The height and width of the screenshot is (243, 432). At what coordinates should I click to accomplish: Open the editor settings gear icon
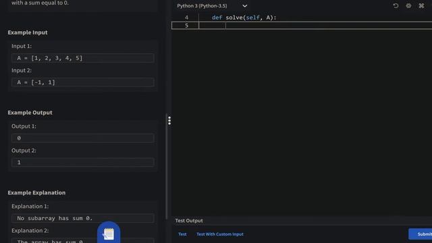pyautogui.click(x=408, y=6)
